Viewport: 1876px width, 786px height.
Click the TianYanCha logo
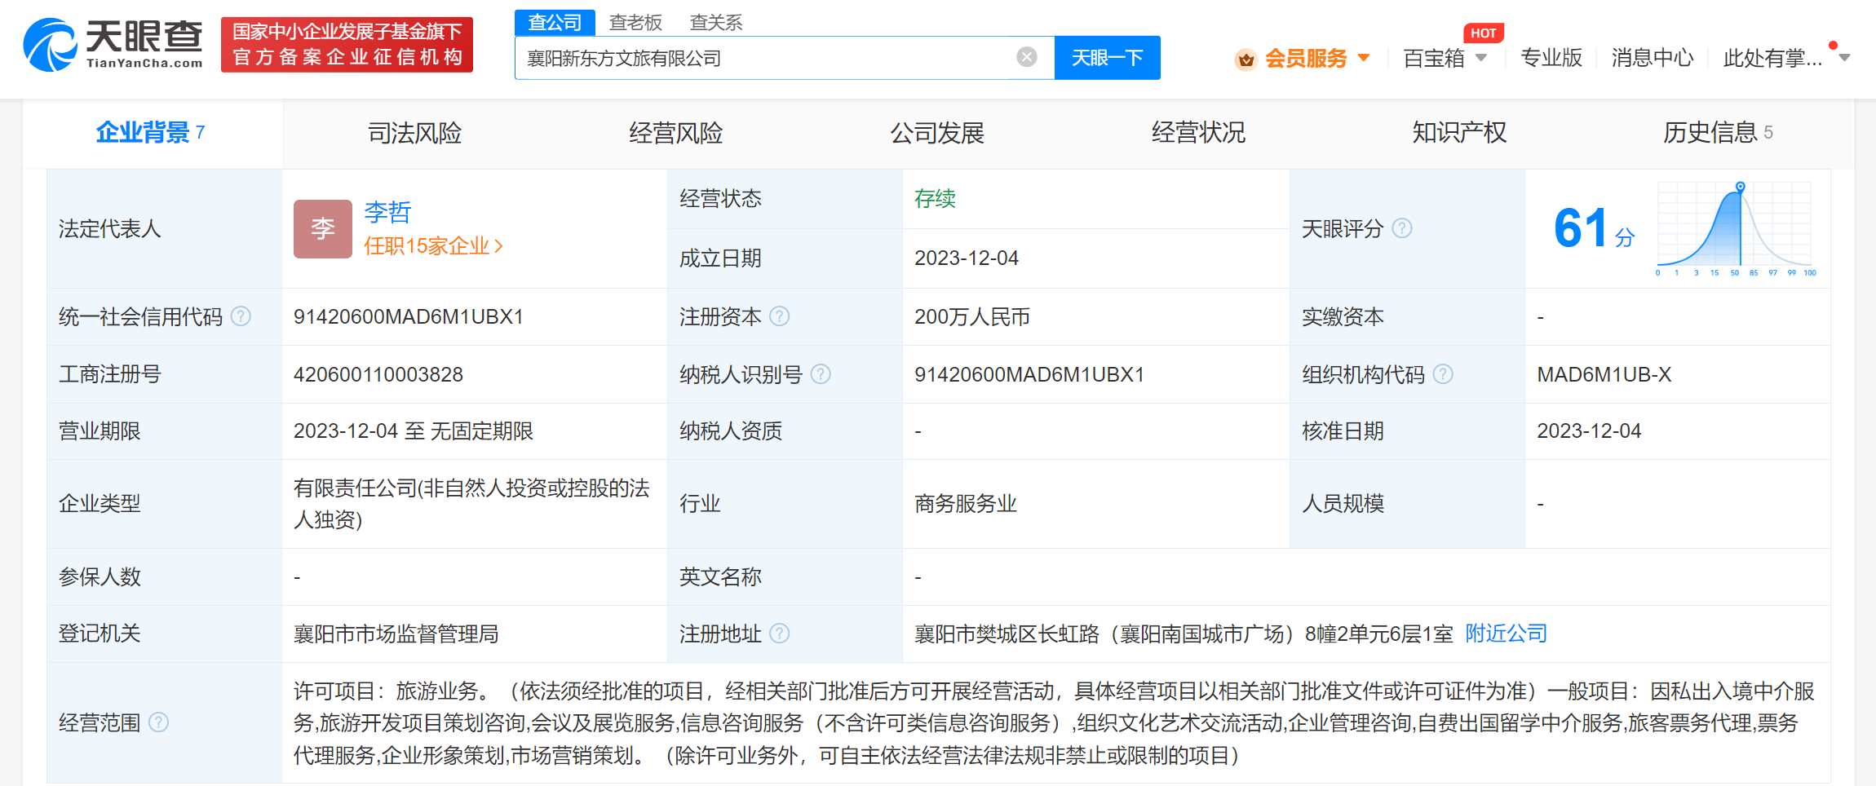coord(113,45)
